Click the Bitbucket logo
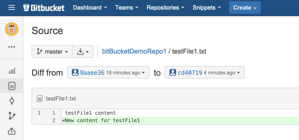This screenshot has width=299, height=140. [x=44, y=8]
